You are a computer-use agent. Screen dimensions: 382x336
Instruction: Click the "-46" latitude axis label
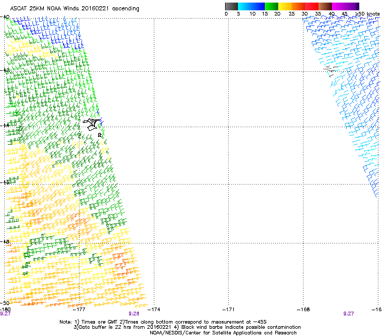click(x=5, y=182)
